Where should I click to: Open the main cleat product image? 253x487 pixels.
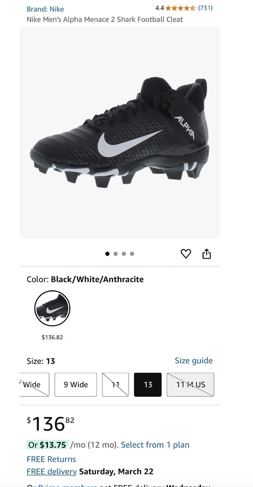(120, 132)
